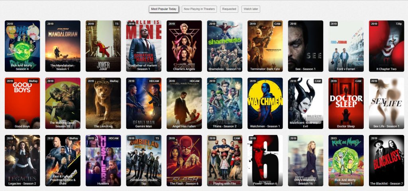Open The Blacklist Season 7 poster
This screenshot has height=191, width=408.
point(386,160)
